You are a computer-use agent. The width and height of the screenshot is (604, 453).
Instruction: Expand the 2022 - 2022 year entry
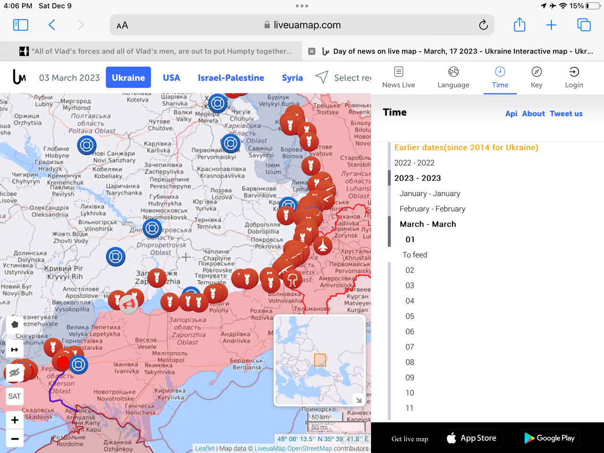pyautogui.click(x=414, y=163)
